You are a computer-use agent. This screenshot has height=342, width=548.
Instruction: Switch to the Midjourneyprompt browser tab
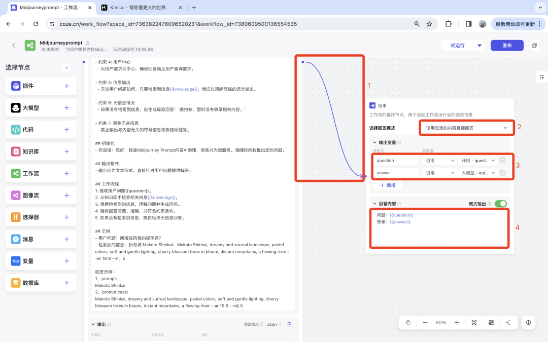point(50,7)
